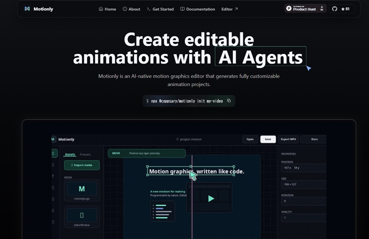369x239 pixels.
Task: Click the Size input field
Action: (x=304, y=185)
